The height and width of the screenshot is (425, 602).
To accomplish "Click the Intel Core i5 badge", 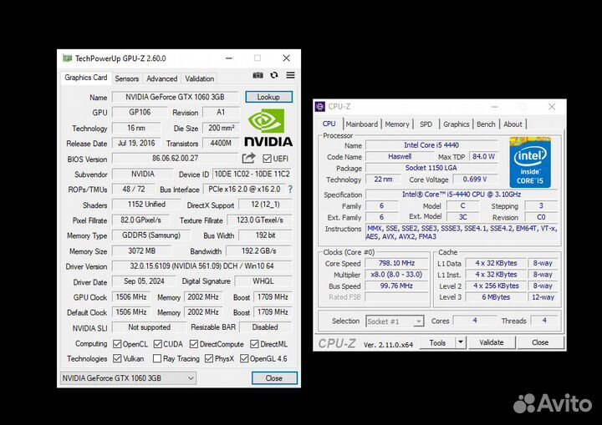I will (530, 163).
